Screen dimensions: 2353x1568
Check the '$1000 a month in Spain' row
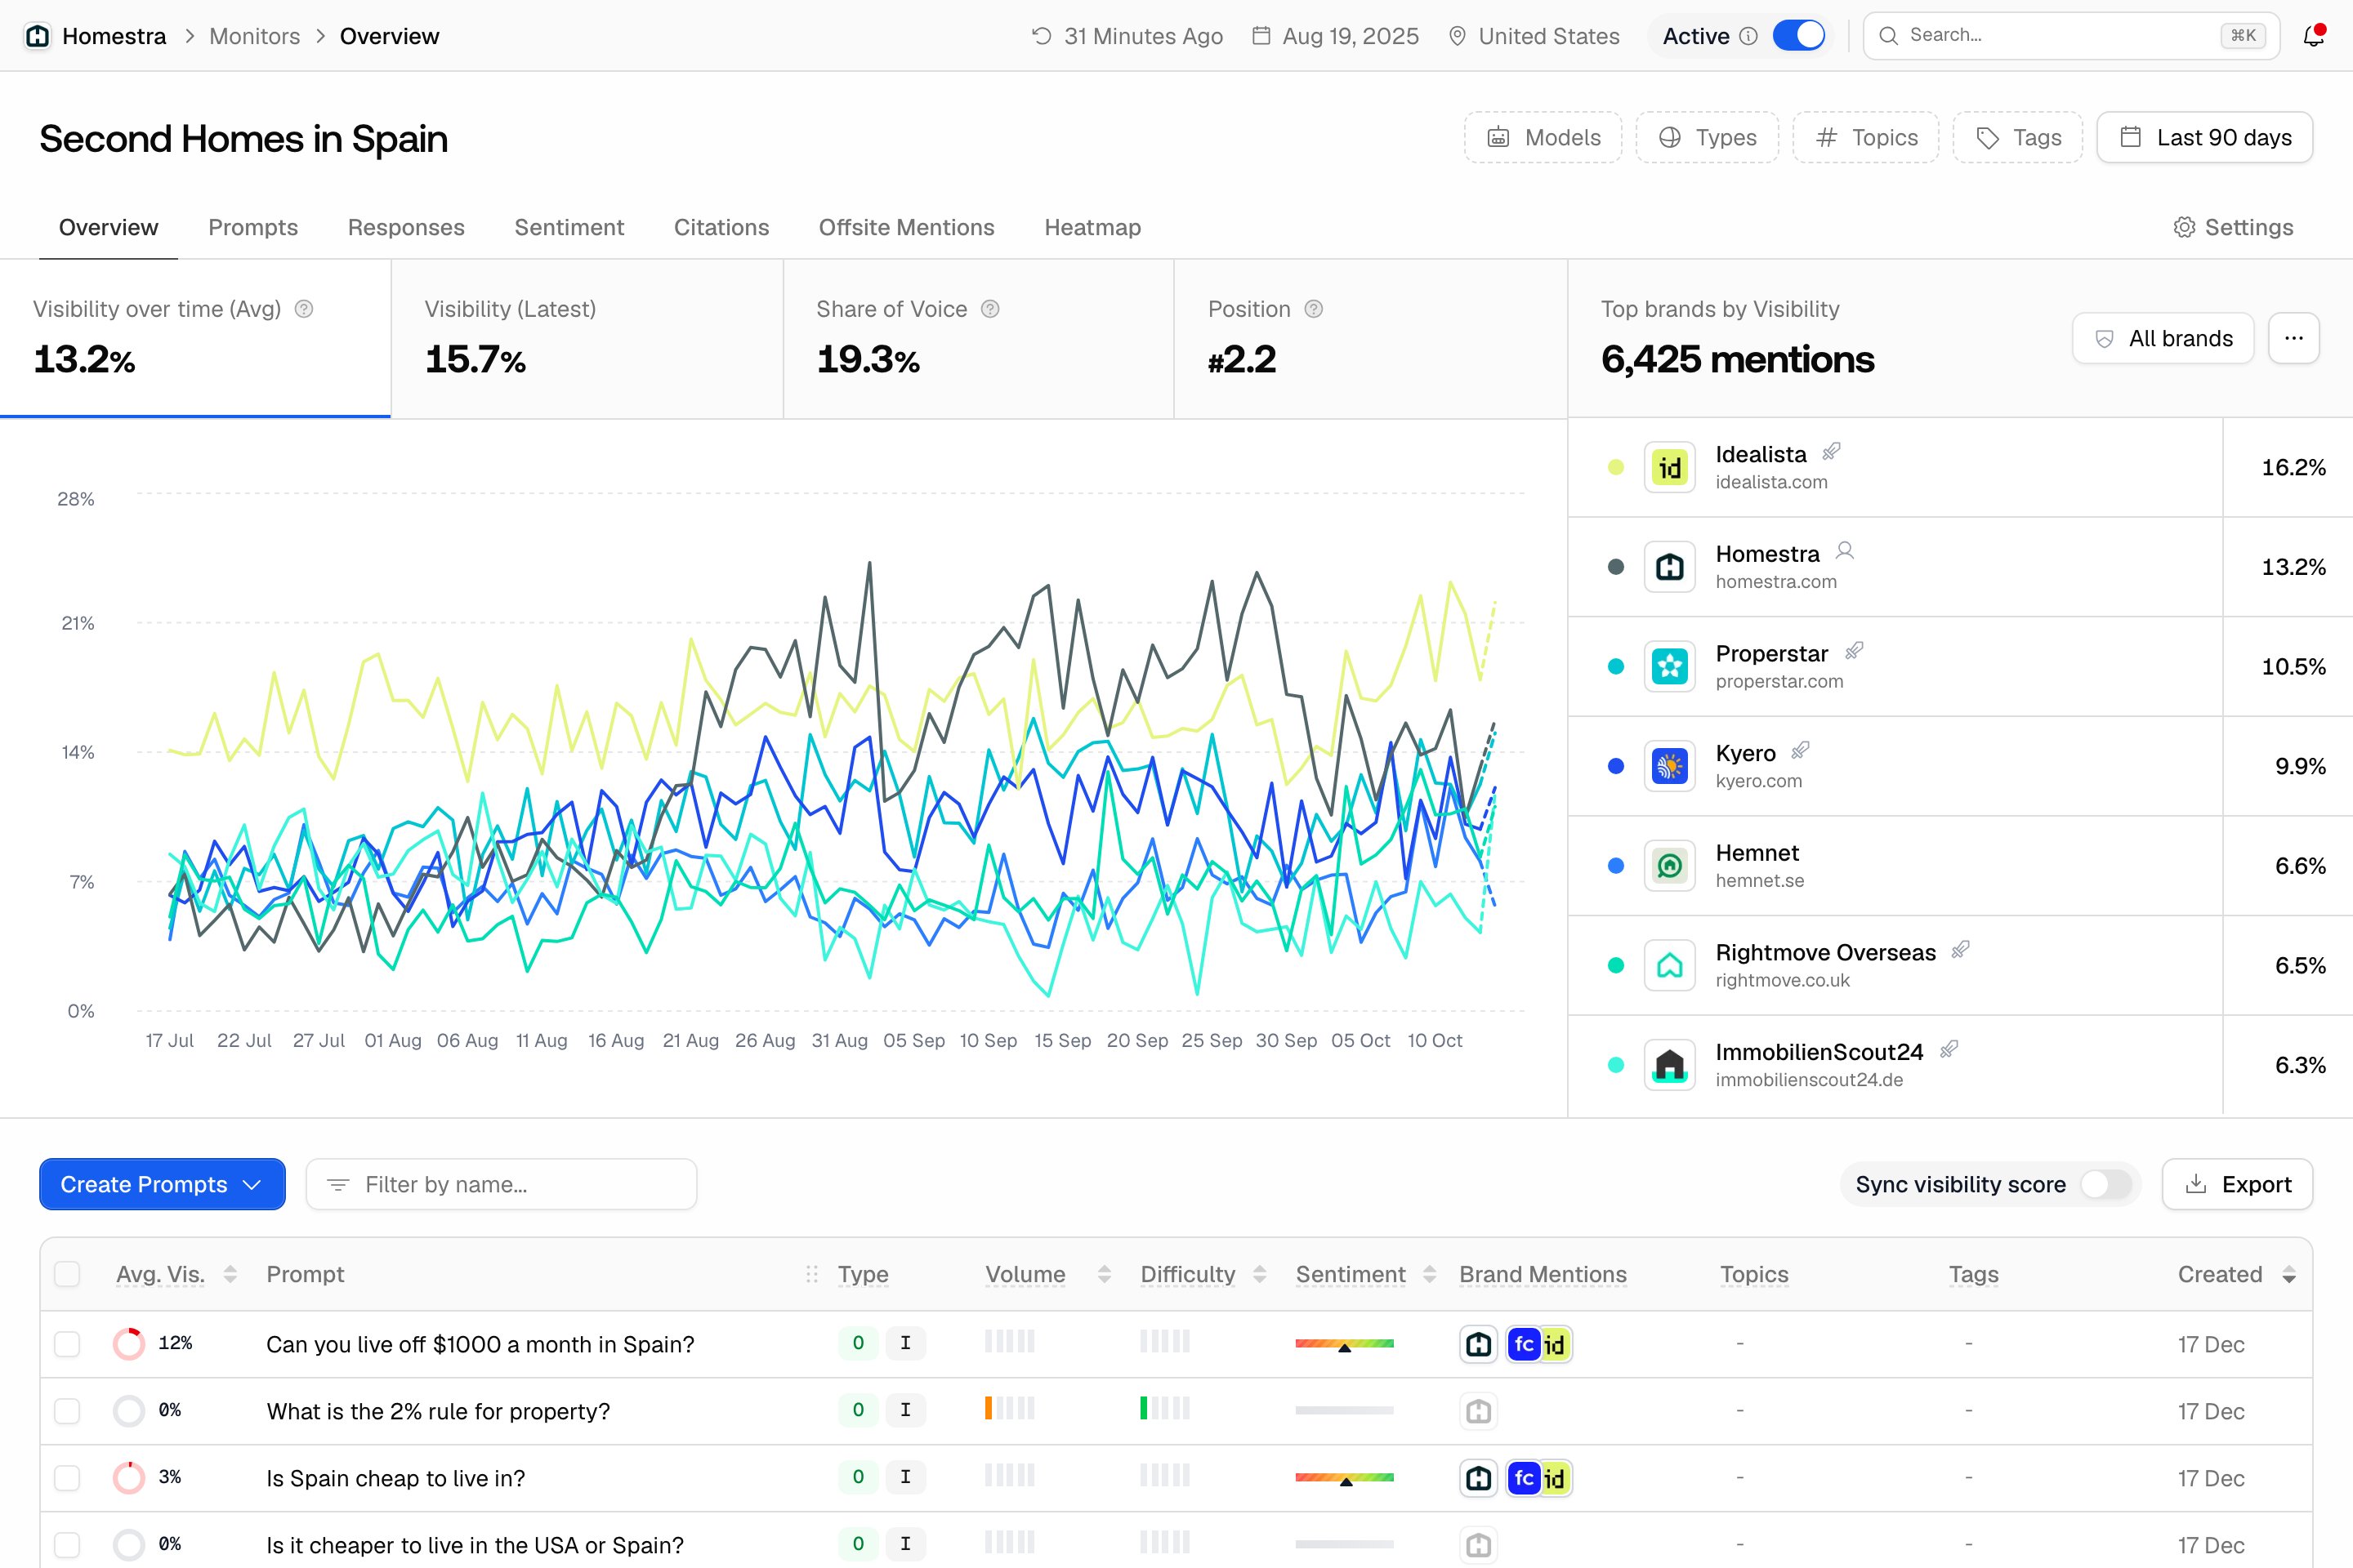coord(67,1344)
